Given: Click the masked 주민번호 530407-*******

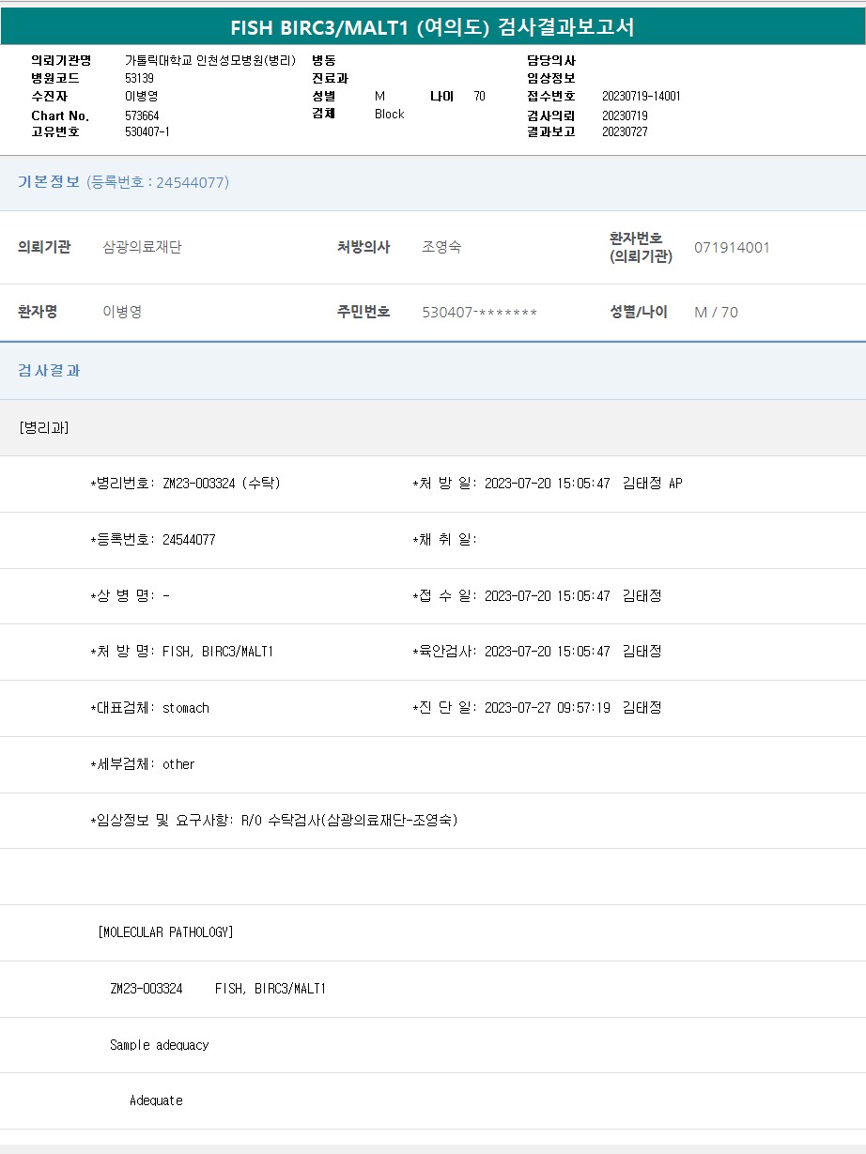Looking at the screenshot, I should pyautogui.click(x=479, y=313).
